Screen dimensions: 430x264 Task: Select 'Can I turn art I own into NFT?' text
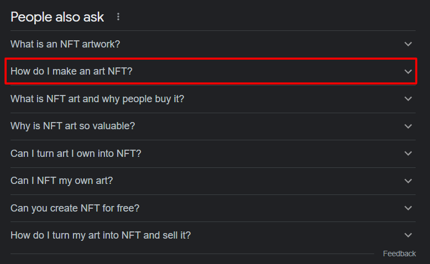coord(76,153)
